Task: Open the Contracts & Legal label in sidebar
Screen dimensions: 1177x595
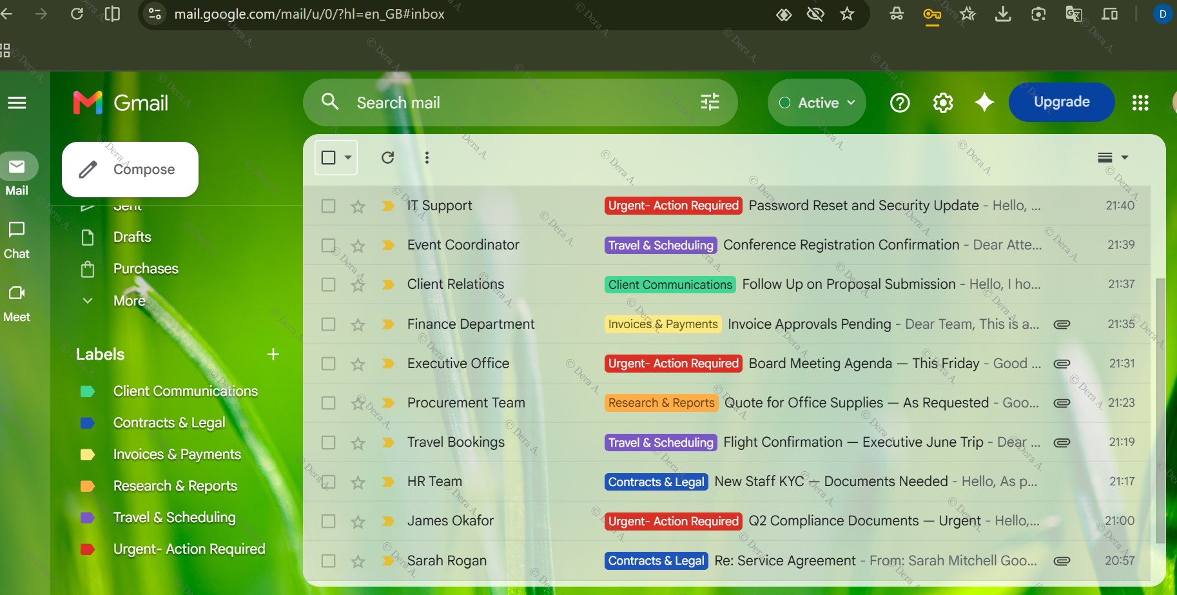Action: tap(170, 423)
